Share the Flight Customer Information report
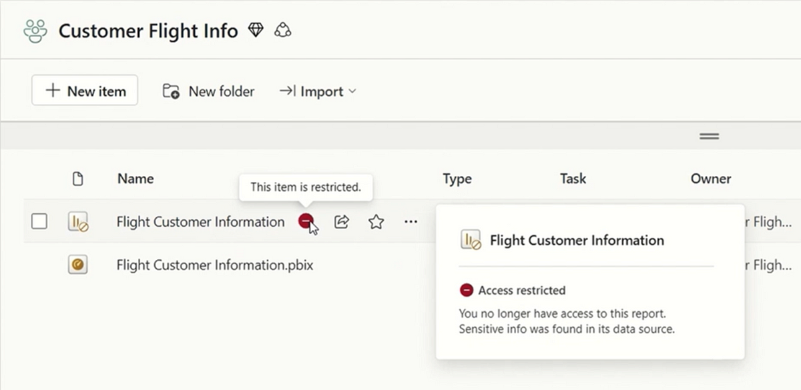This screenshot has height=390, width=801. pos(342,222)
